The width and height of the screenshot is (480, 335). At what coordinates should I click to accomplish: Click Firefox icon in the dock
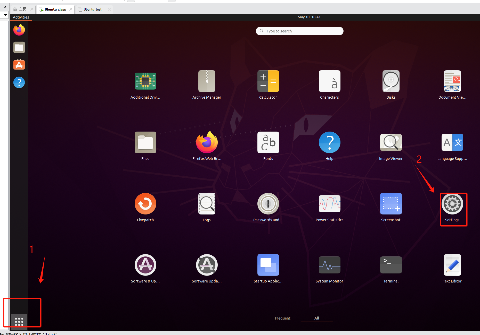click(x=19, y=30)
